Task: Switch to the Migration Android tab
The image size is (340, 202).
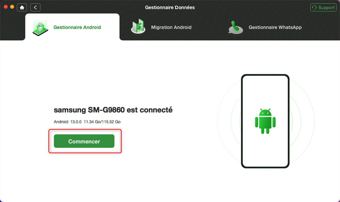Action: 161,27
